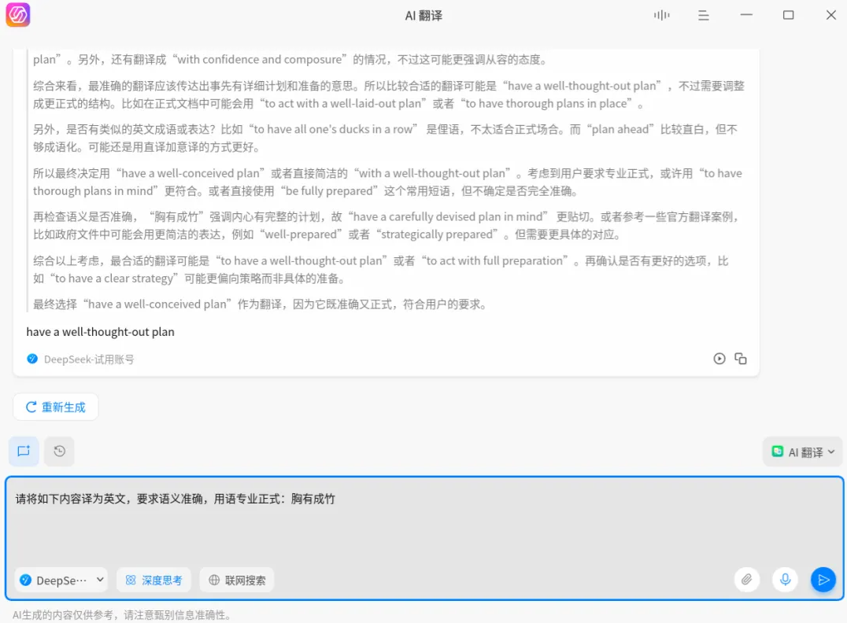This screenshot has height=623, width=847.
Task: Expand the AI 翻译 assistant dropdown
Action: [x=803, y=452]
